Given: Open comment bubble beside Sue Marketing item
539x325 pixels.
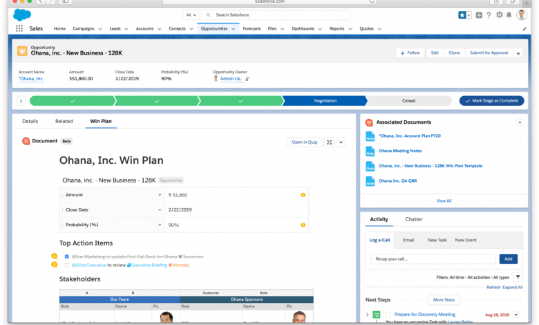Looking at the screenshot, I should [55, 256].
